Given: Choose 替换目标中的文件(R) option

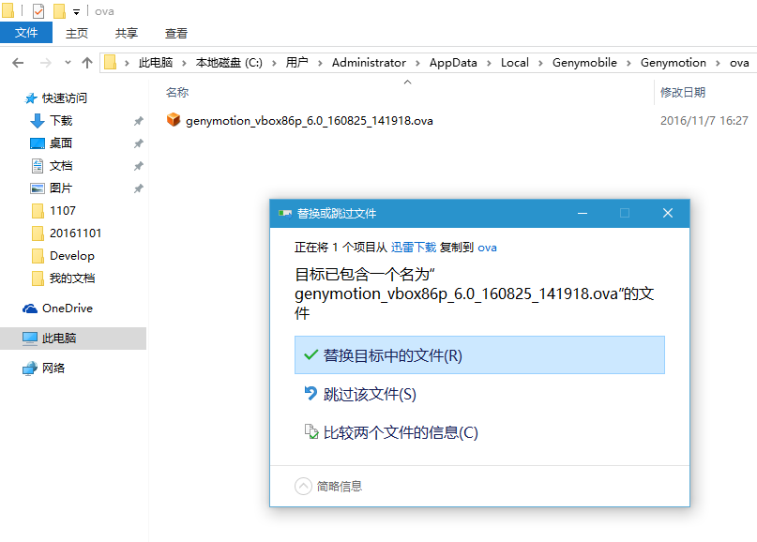Looking at the screenshot, I should (478, 355).
